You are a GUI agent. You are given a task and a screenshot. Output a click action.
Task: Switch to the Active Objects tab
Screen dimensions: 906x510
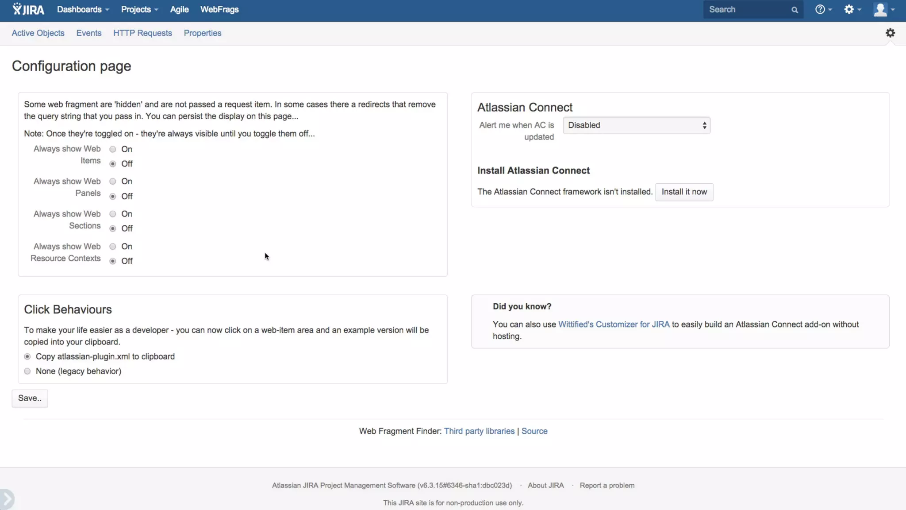pos(38,33)
